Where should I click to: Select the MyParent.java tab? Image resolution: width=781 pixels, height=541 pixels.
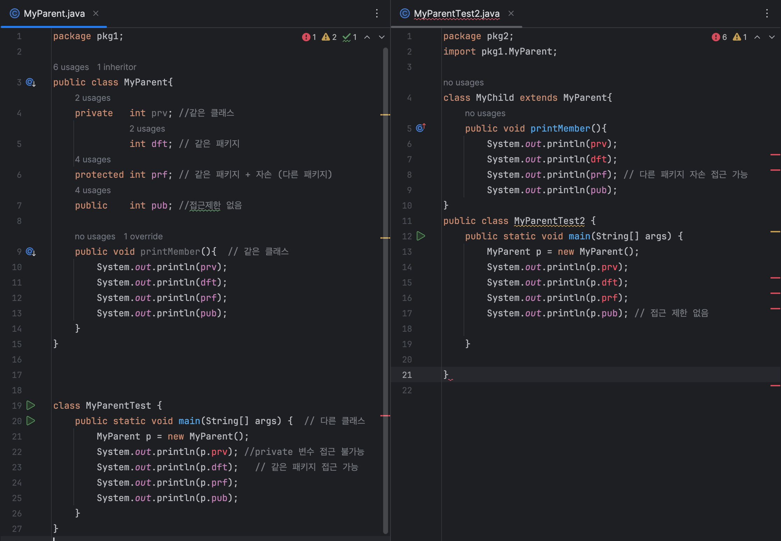[x=54, y=13]
